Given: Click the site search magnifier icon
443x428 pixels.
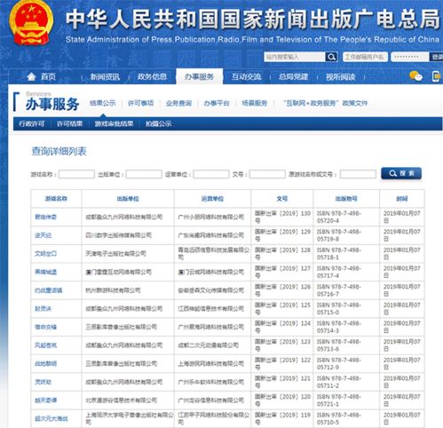Looking at the screenshot, I should pyautogui.click(x=331, y=57).
